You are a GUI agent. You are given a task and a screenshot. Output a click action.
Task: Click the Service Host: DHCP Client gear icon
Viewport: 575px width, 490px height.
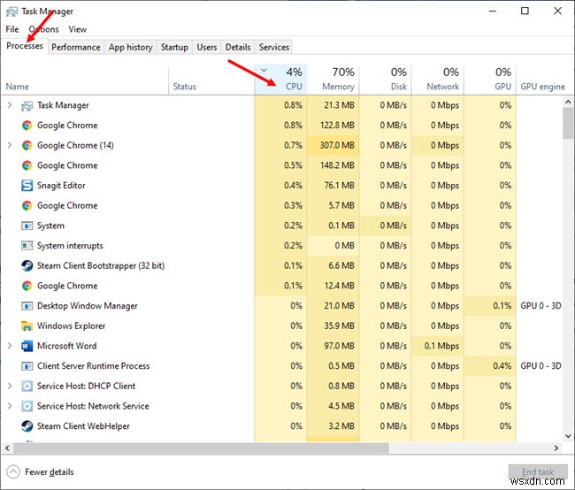point(27,386)
